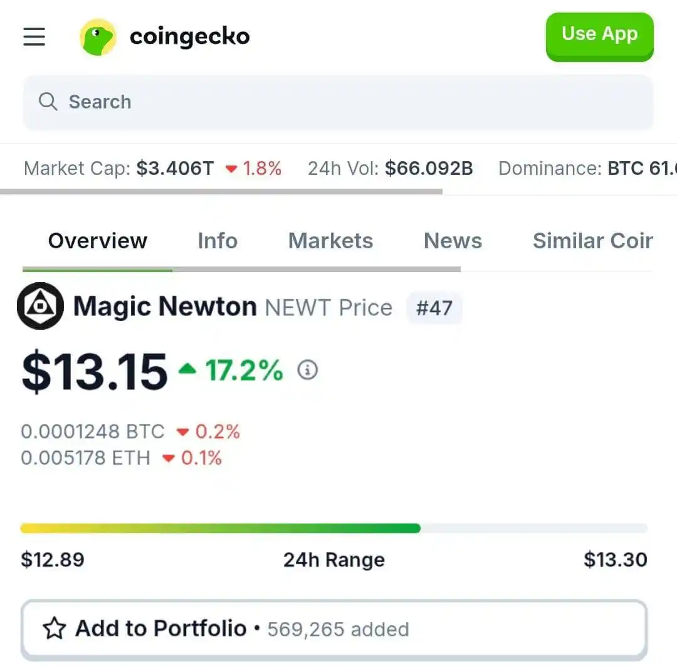The width and height of the screenshot is (677, 669).
Task: Click the 24h Range progress bar
Action: [334, 528]
